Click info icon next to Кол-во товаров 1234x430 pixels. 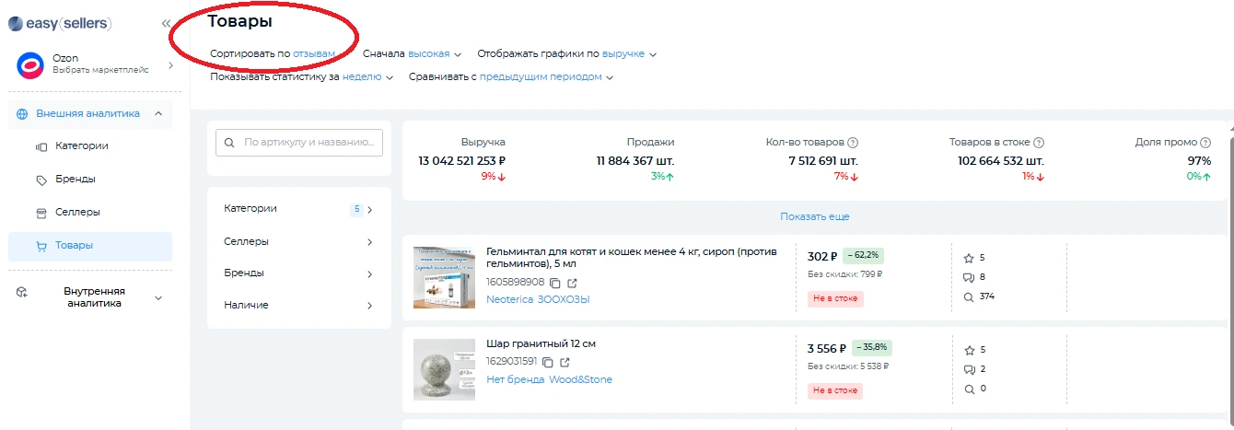point(853,143)
